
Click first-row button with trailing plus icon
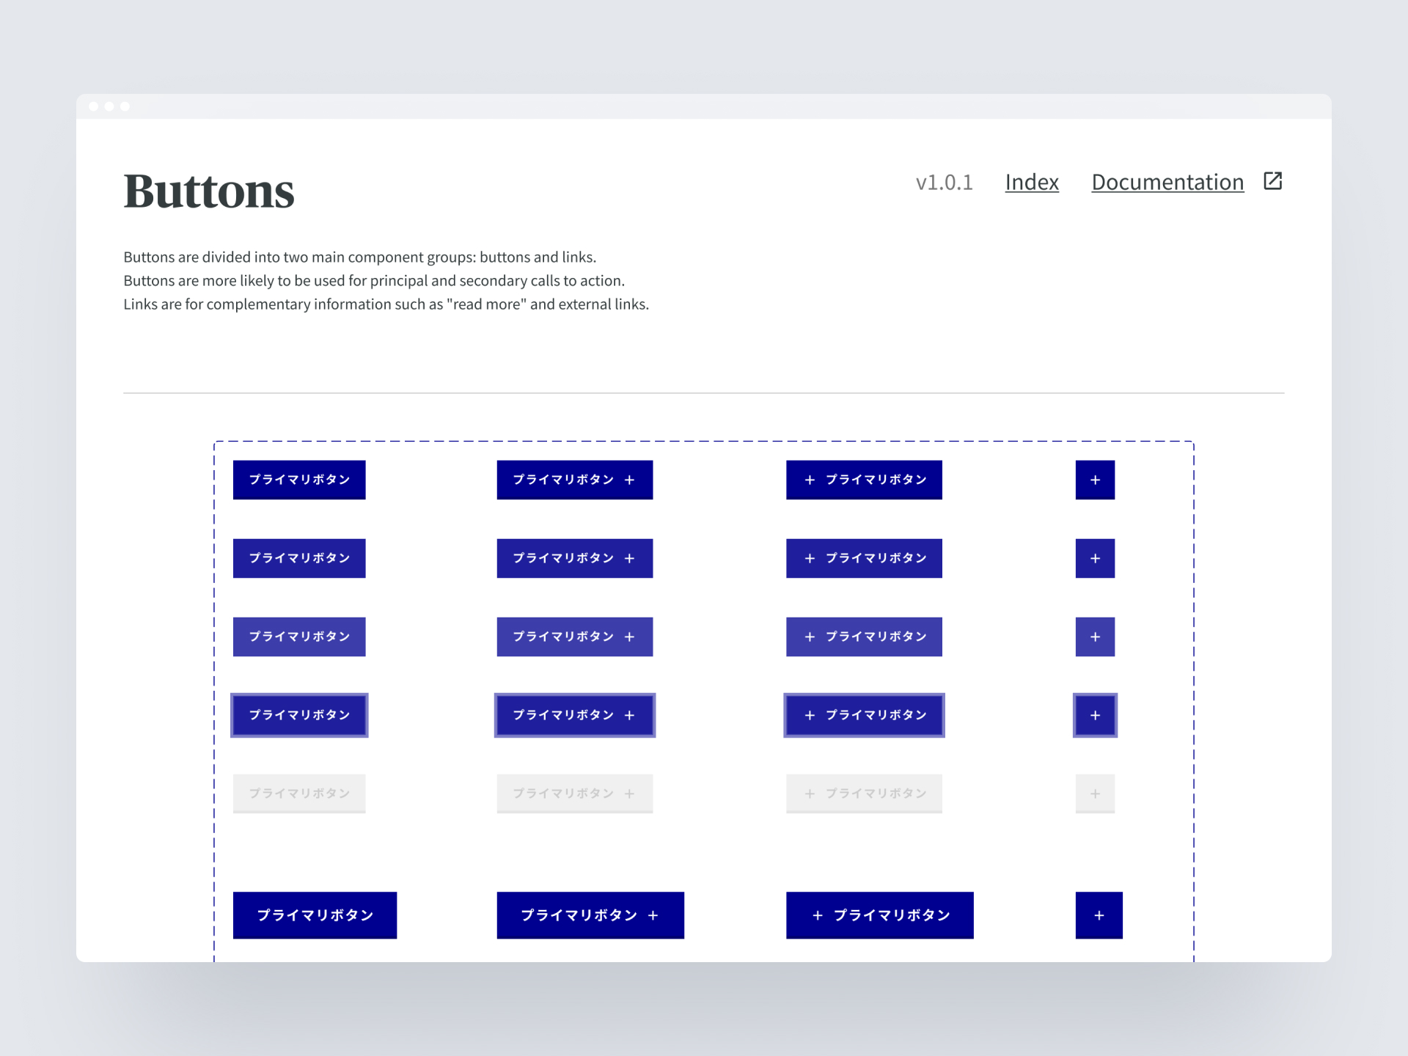[574, 480]
